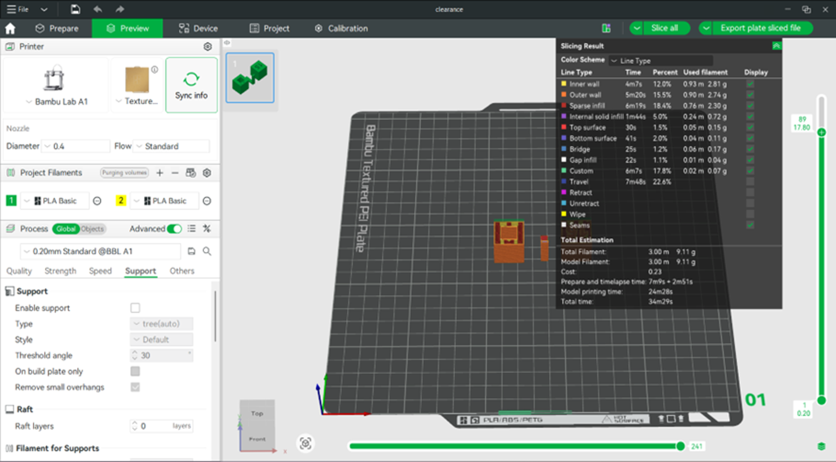
Task: Click the yellow filament 2 color swatch
Action: pos(120,201)
